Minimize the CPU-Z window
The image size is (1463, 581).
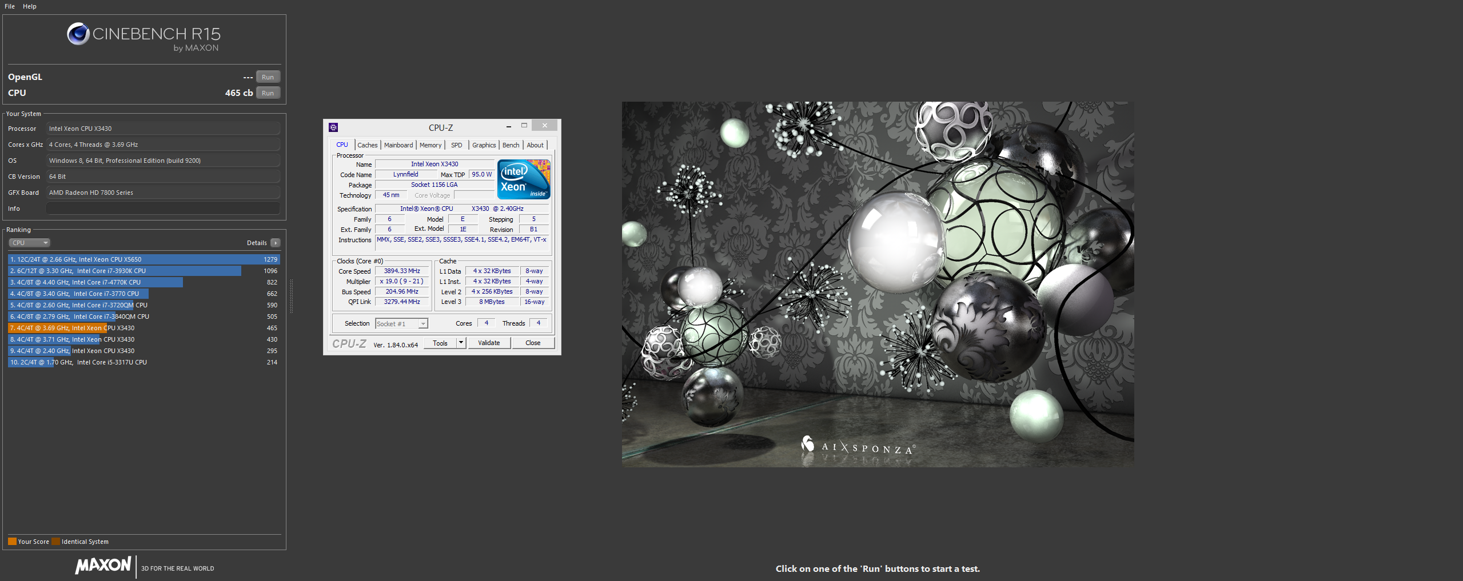pyautogui.click(x=508, y=126)
